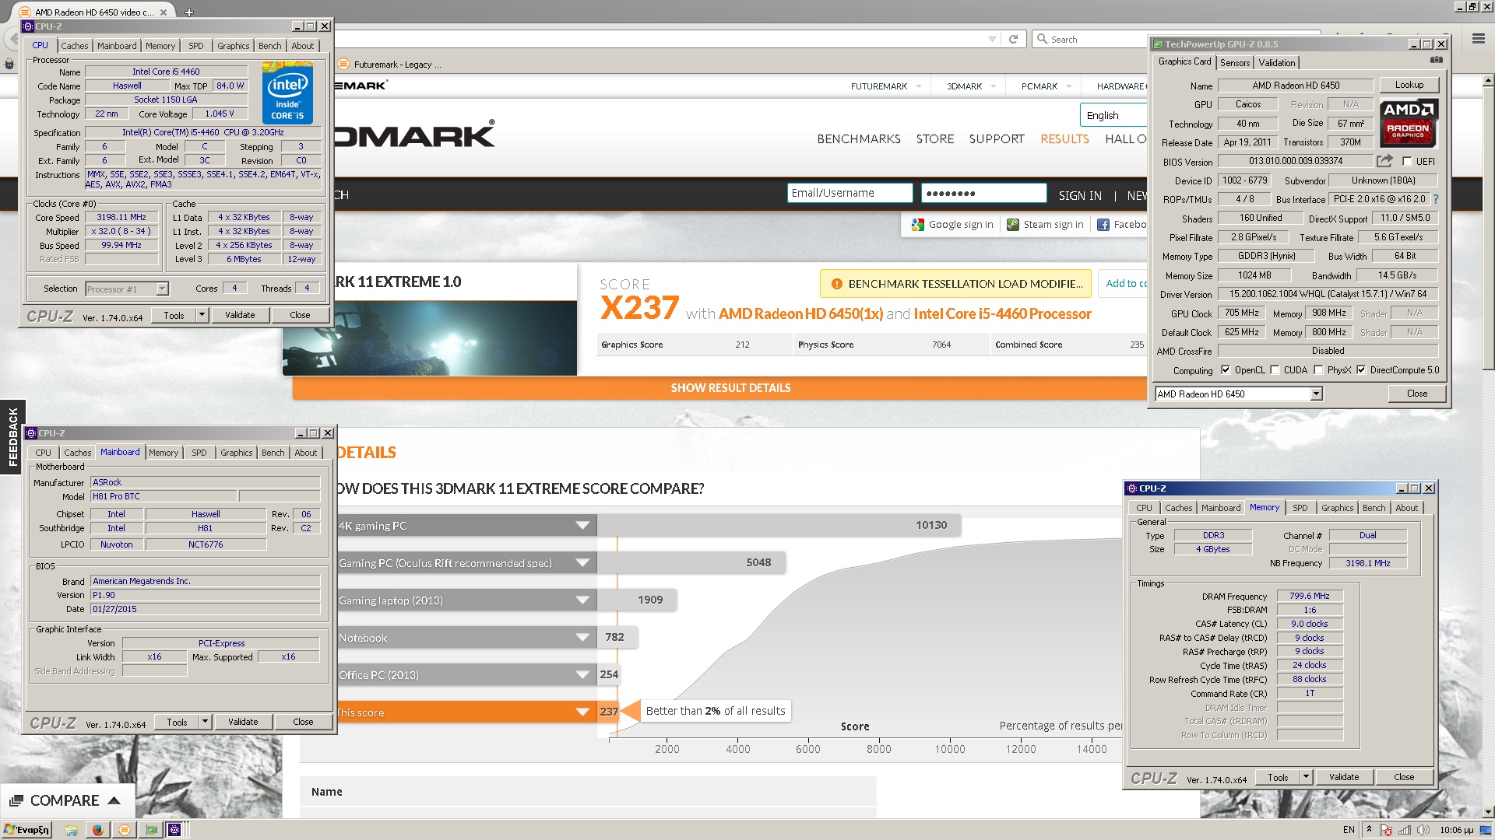
Task: Click the EN language indicator in taskbar
Action: pos(1349,830)
